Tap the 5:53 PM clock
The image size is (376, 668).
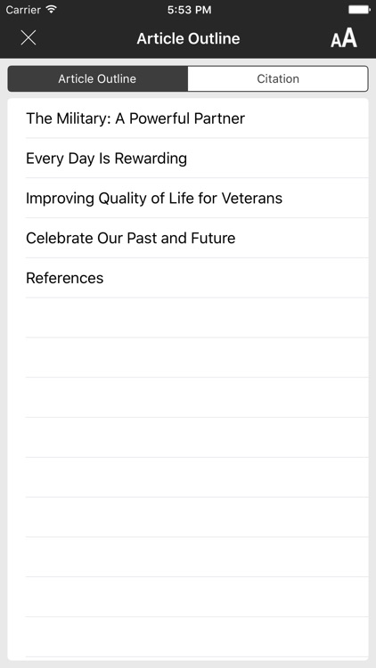pyautogui.click(x=189, y=10)
